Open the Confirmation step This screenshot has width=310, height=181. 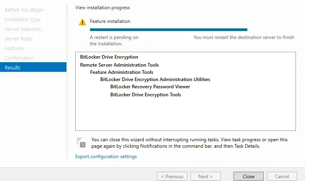[x=19, y=58]
